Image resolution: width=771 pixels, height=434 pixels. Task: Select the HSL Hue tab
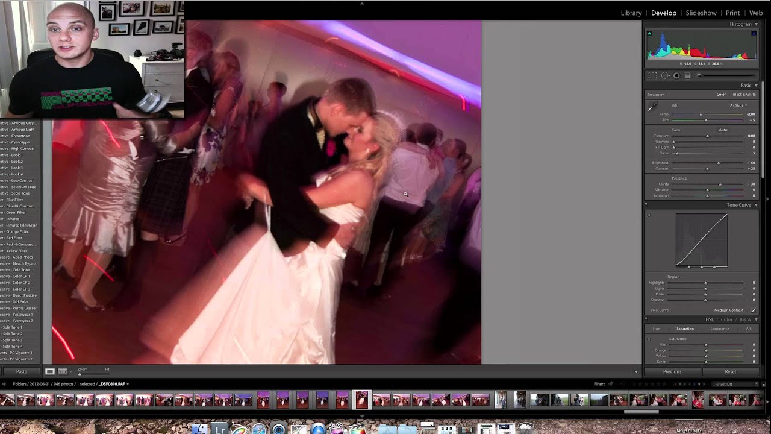pos(657,329)
